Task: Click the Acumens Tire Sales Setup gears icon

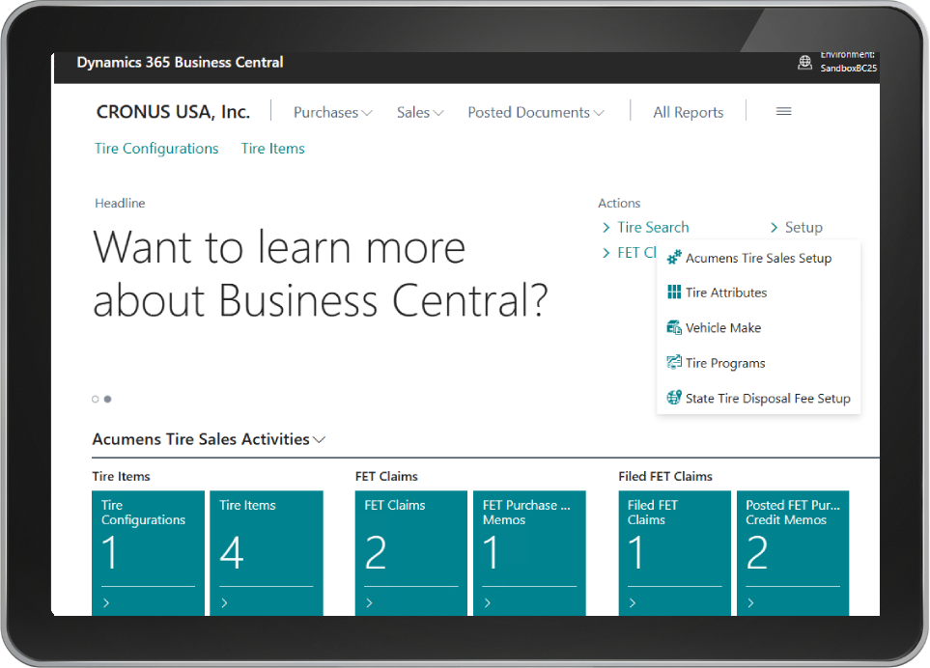Action: pyautogui.click(x=674, y=258)
